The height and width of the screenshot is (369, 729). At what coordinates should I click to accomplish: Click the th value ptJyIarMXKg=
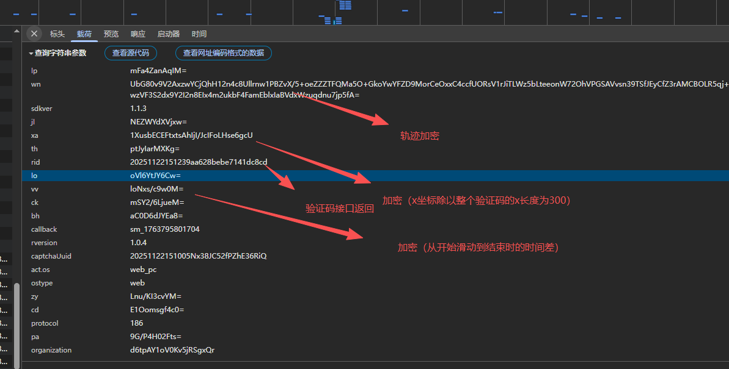click(155, 149)
